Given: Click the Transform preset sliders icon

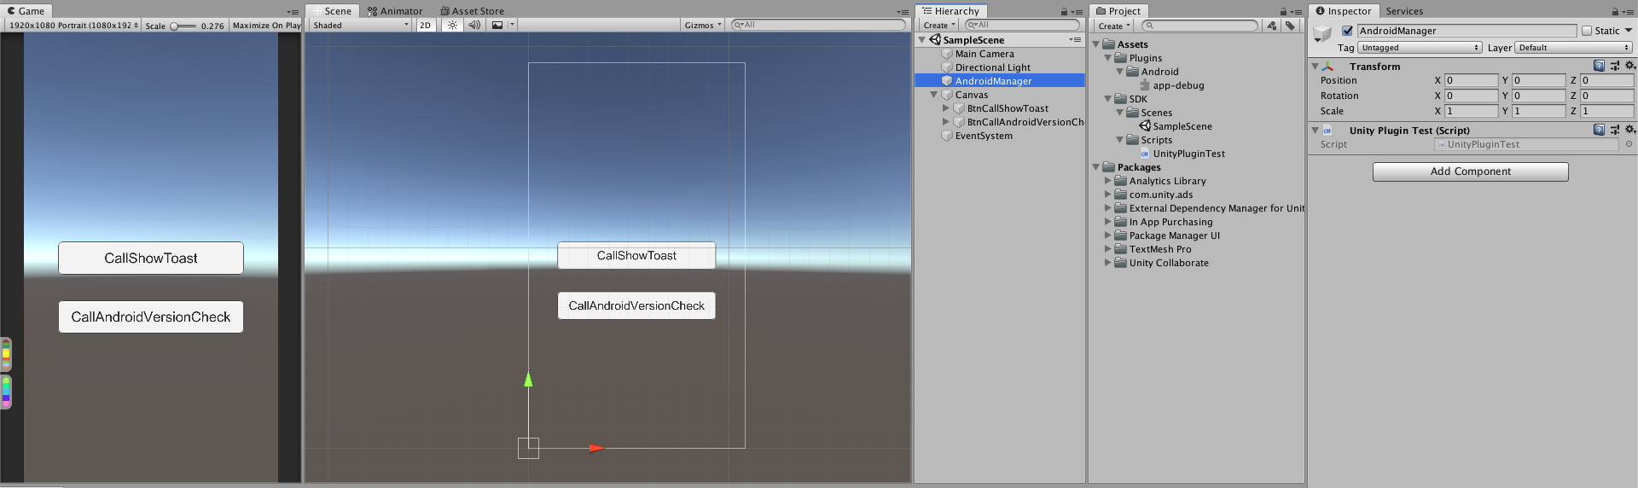Looking at the screenshot, I should click(x=1614, y=66).
